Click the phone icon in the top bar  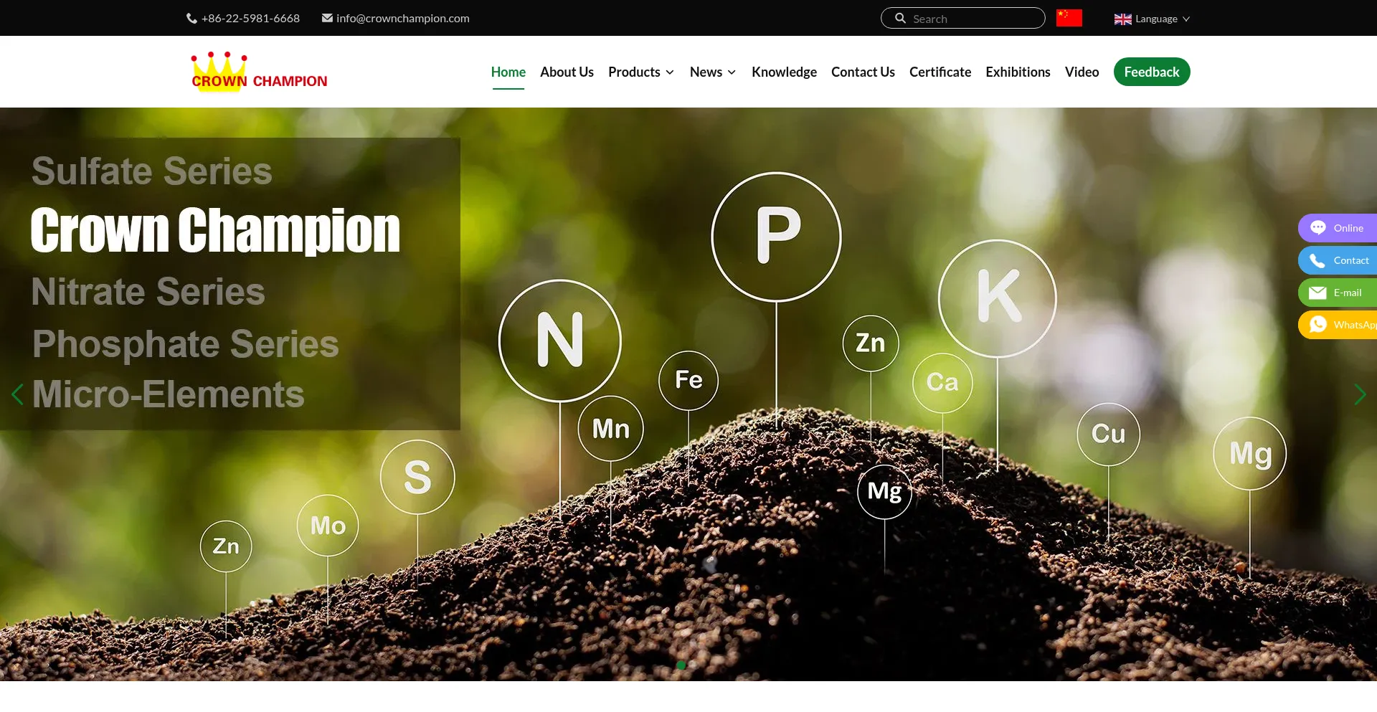(191, 19)
